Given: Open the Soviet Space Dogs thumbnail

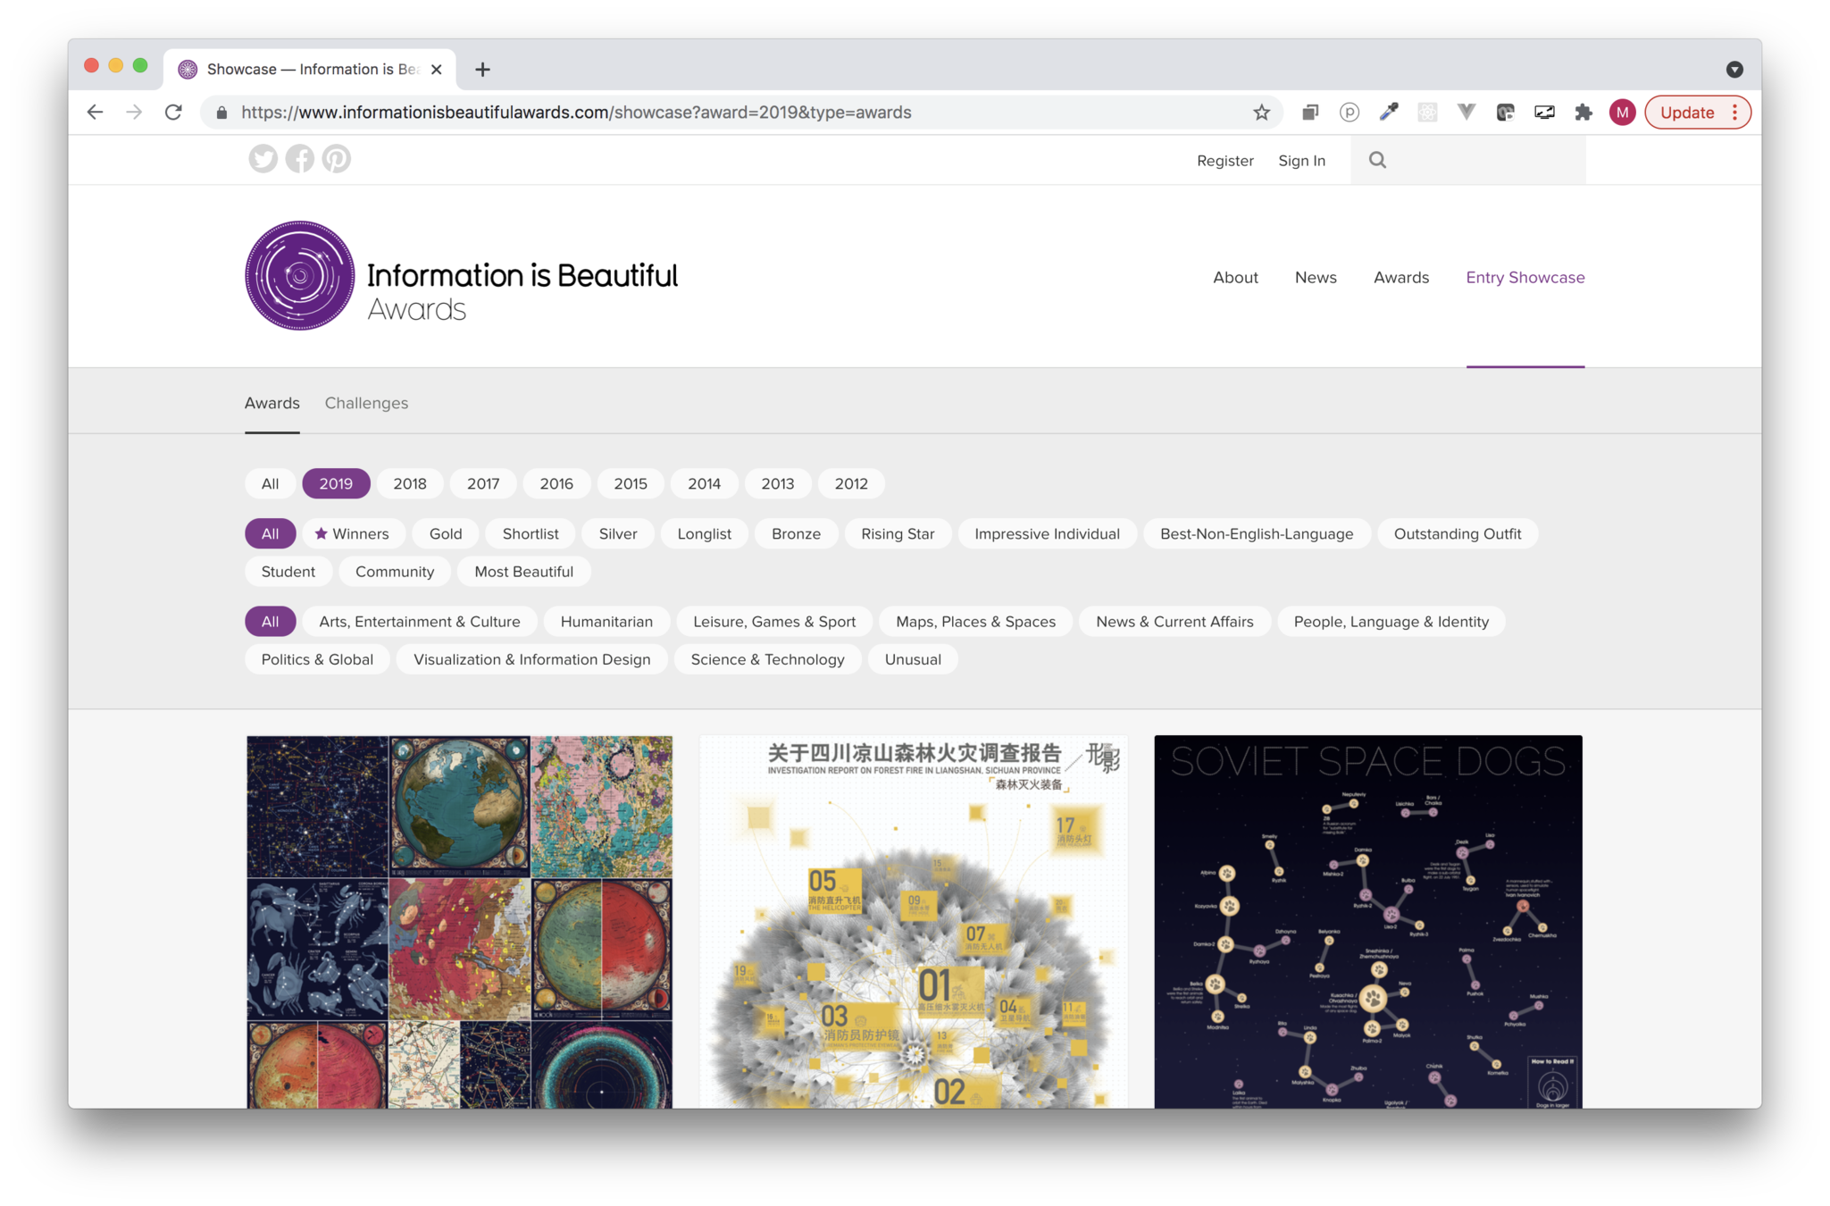Looking at the screenshot, I should (x=1367, y=920).
